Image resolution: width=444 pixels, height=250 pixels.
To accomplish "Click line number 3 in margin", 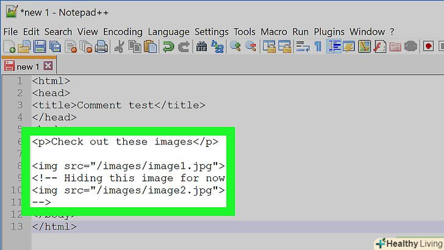I will pyautogui.click(x=20, y=105).
